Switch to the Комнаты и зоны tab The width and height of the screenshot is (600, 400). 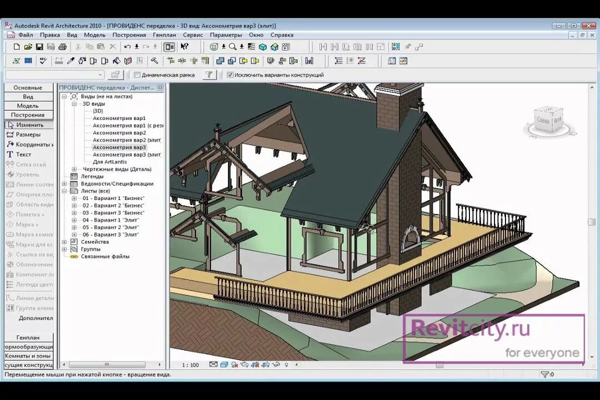[29, 356]
